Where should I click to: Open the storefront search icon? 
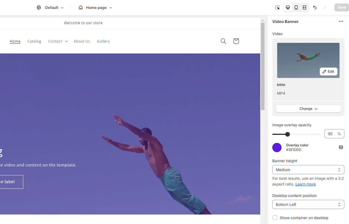(x=223, y=41)
